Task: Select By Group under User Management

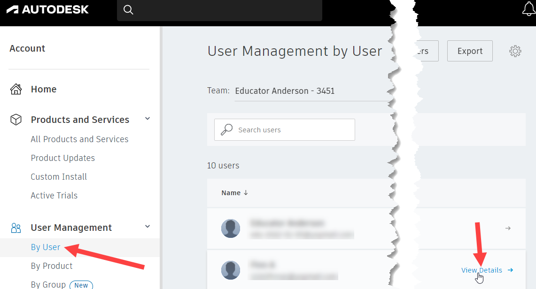Action: [x=48, y=284]
